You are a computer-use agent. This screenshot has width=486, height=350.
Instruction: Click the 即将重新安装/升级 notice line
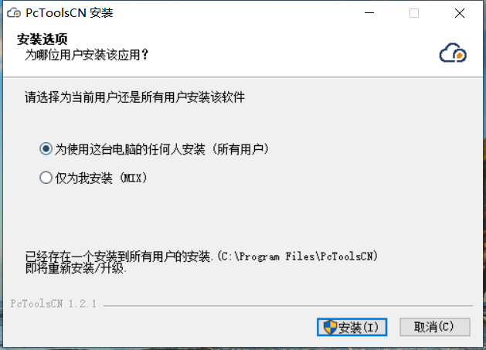[x=76, y=268]
